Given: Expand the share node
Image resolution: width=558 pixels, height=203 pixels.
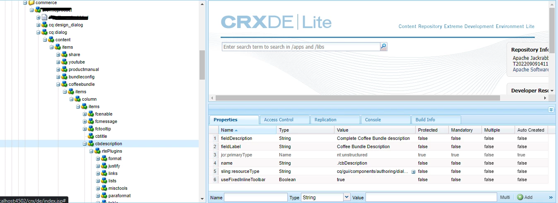Looking at the screenshot, I should (58, 54).
